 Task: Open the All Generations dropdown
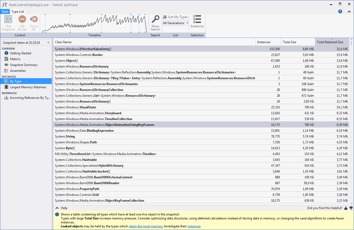pyautogui.click(x=175, y=23)
